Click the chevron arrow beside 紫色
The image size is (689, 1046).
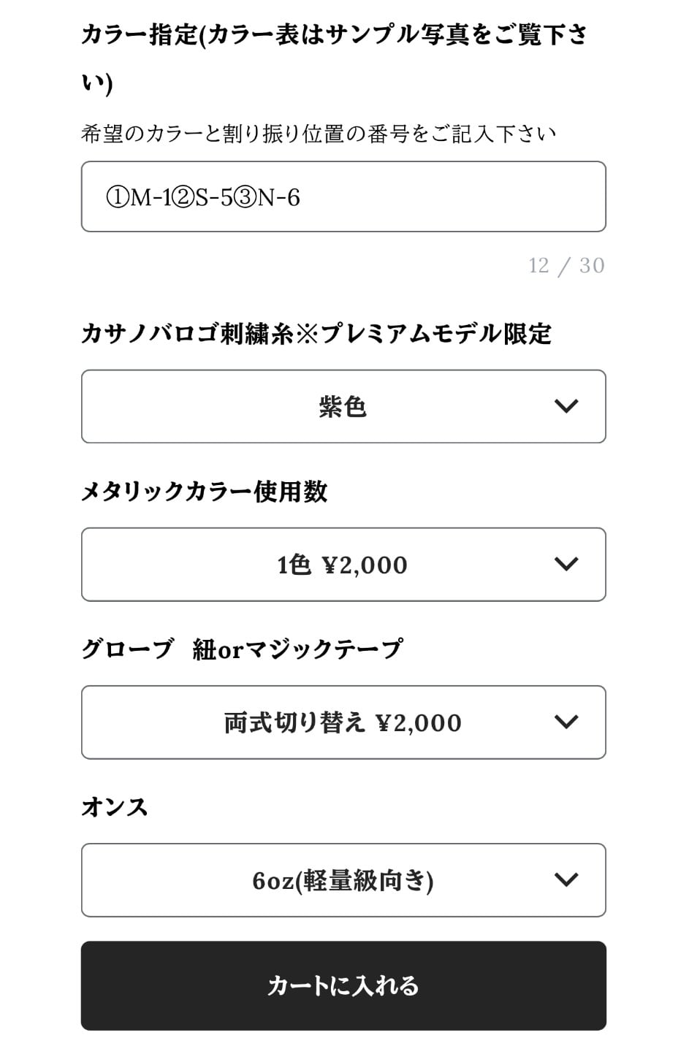tap(566, 406)
